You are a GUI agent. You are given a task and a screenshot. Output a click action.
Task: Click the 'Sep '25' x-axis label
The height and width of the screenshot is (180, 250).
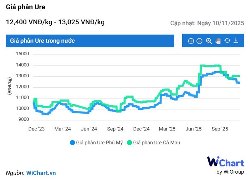coord(220,129)
